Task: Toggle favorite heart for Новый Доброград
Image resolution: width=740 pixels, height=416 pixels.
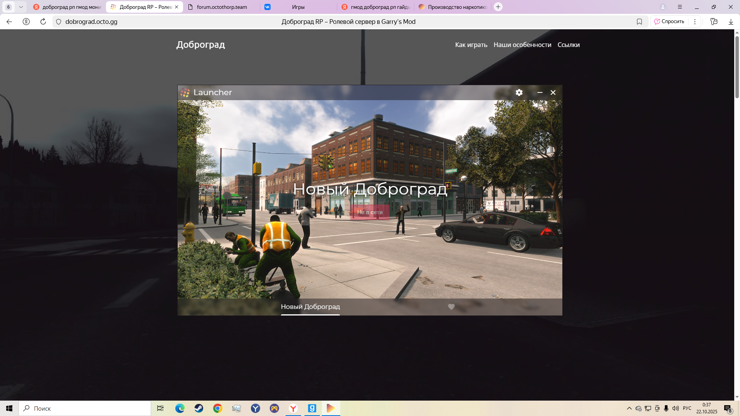Action: tap(451, 307)
